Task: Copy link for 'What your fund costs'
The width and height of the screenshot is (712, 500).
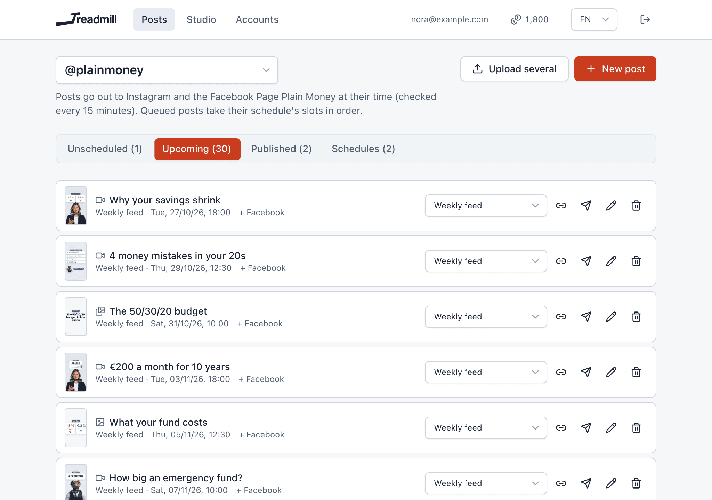Action: click(561, 428)
